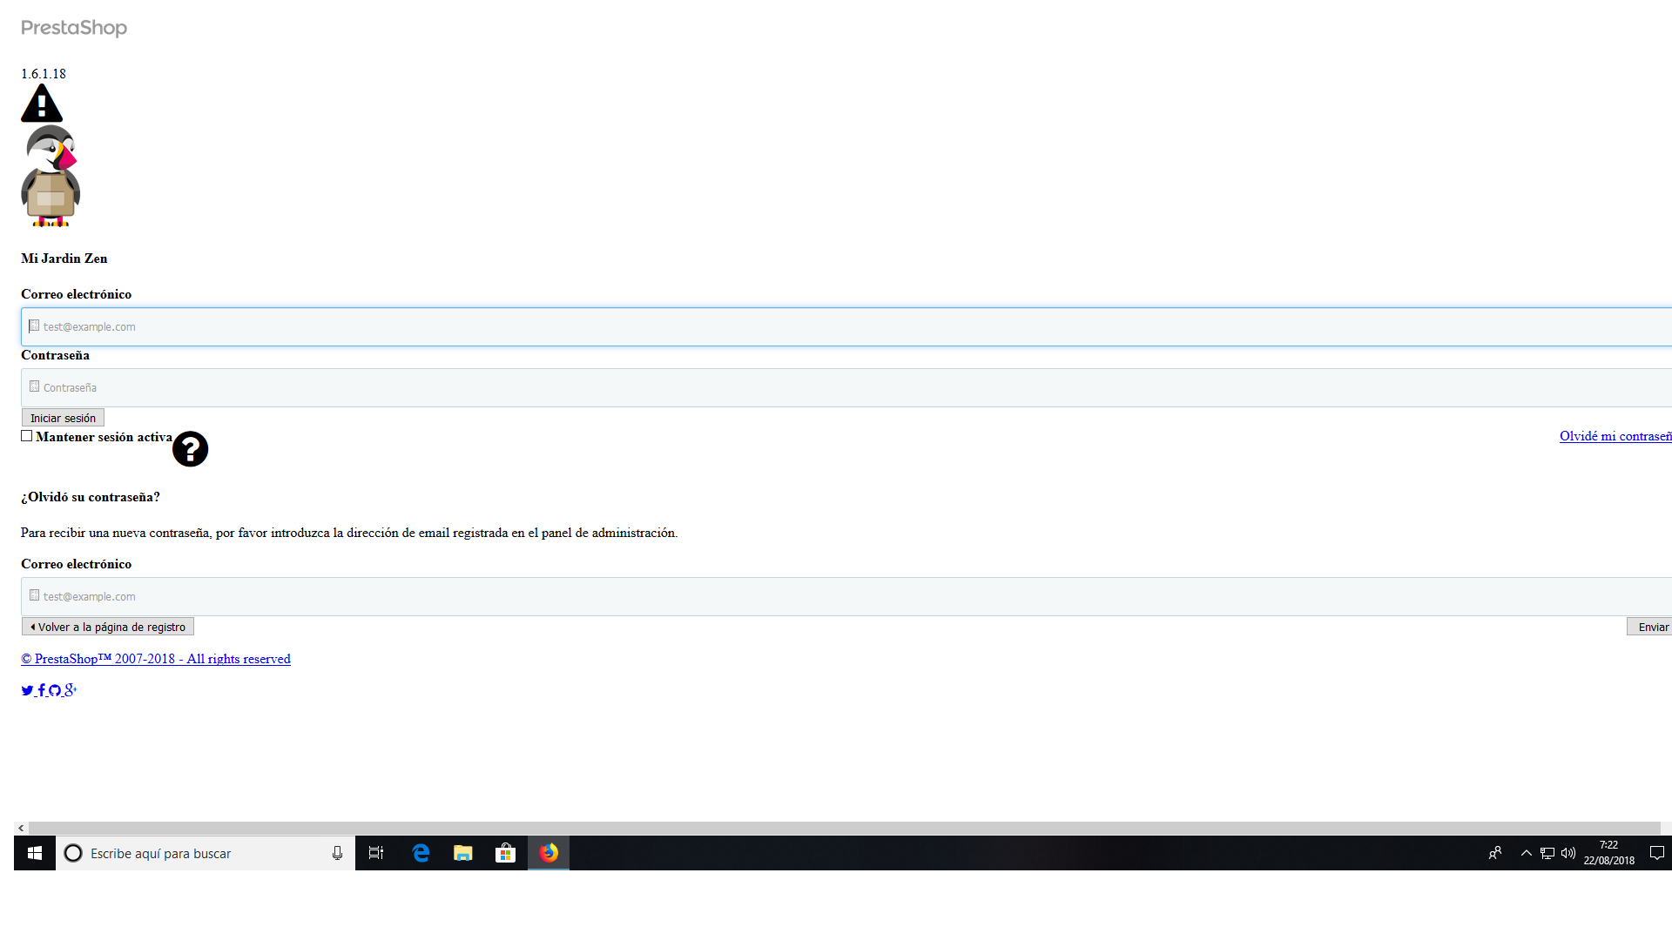
Task: Click the PrestaShop puffin mascot image
Action: (x=51, y=176)
